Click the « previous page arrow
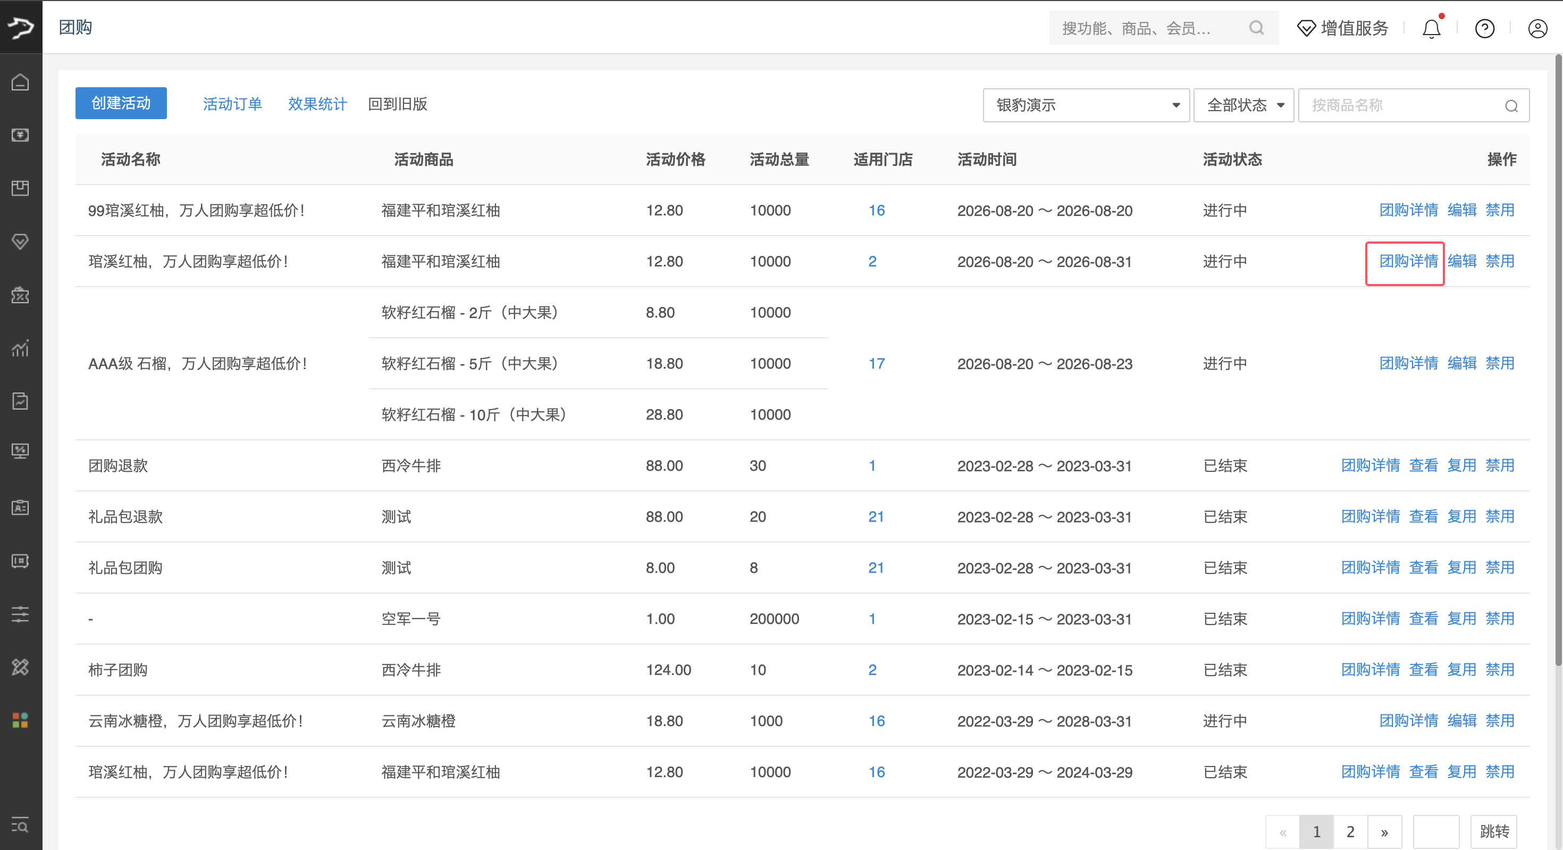 point(1283,831)
